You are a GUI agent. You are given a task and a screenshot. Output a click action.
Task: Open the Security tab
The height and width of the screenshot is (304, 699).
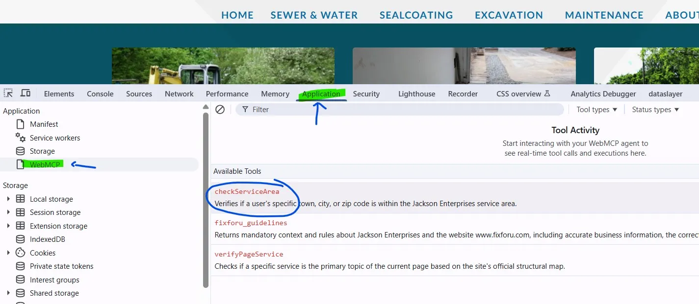(366, 94)
